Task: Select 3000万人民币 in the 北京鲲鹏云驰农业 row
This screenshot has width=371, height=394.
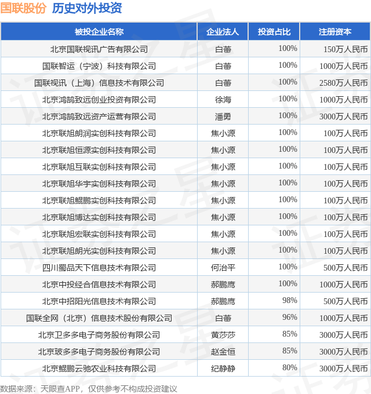Action: pos(344,369)
